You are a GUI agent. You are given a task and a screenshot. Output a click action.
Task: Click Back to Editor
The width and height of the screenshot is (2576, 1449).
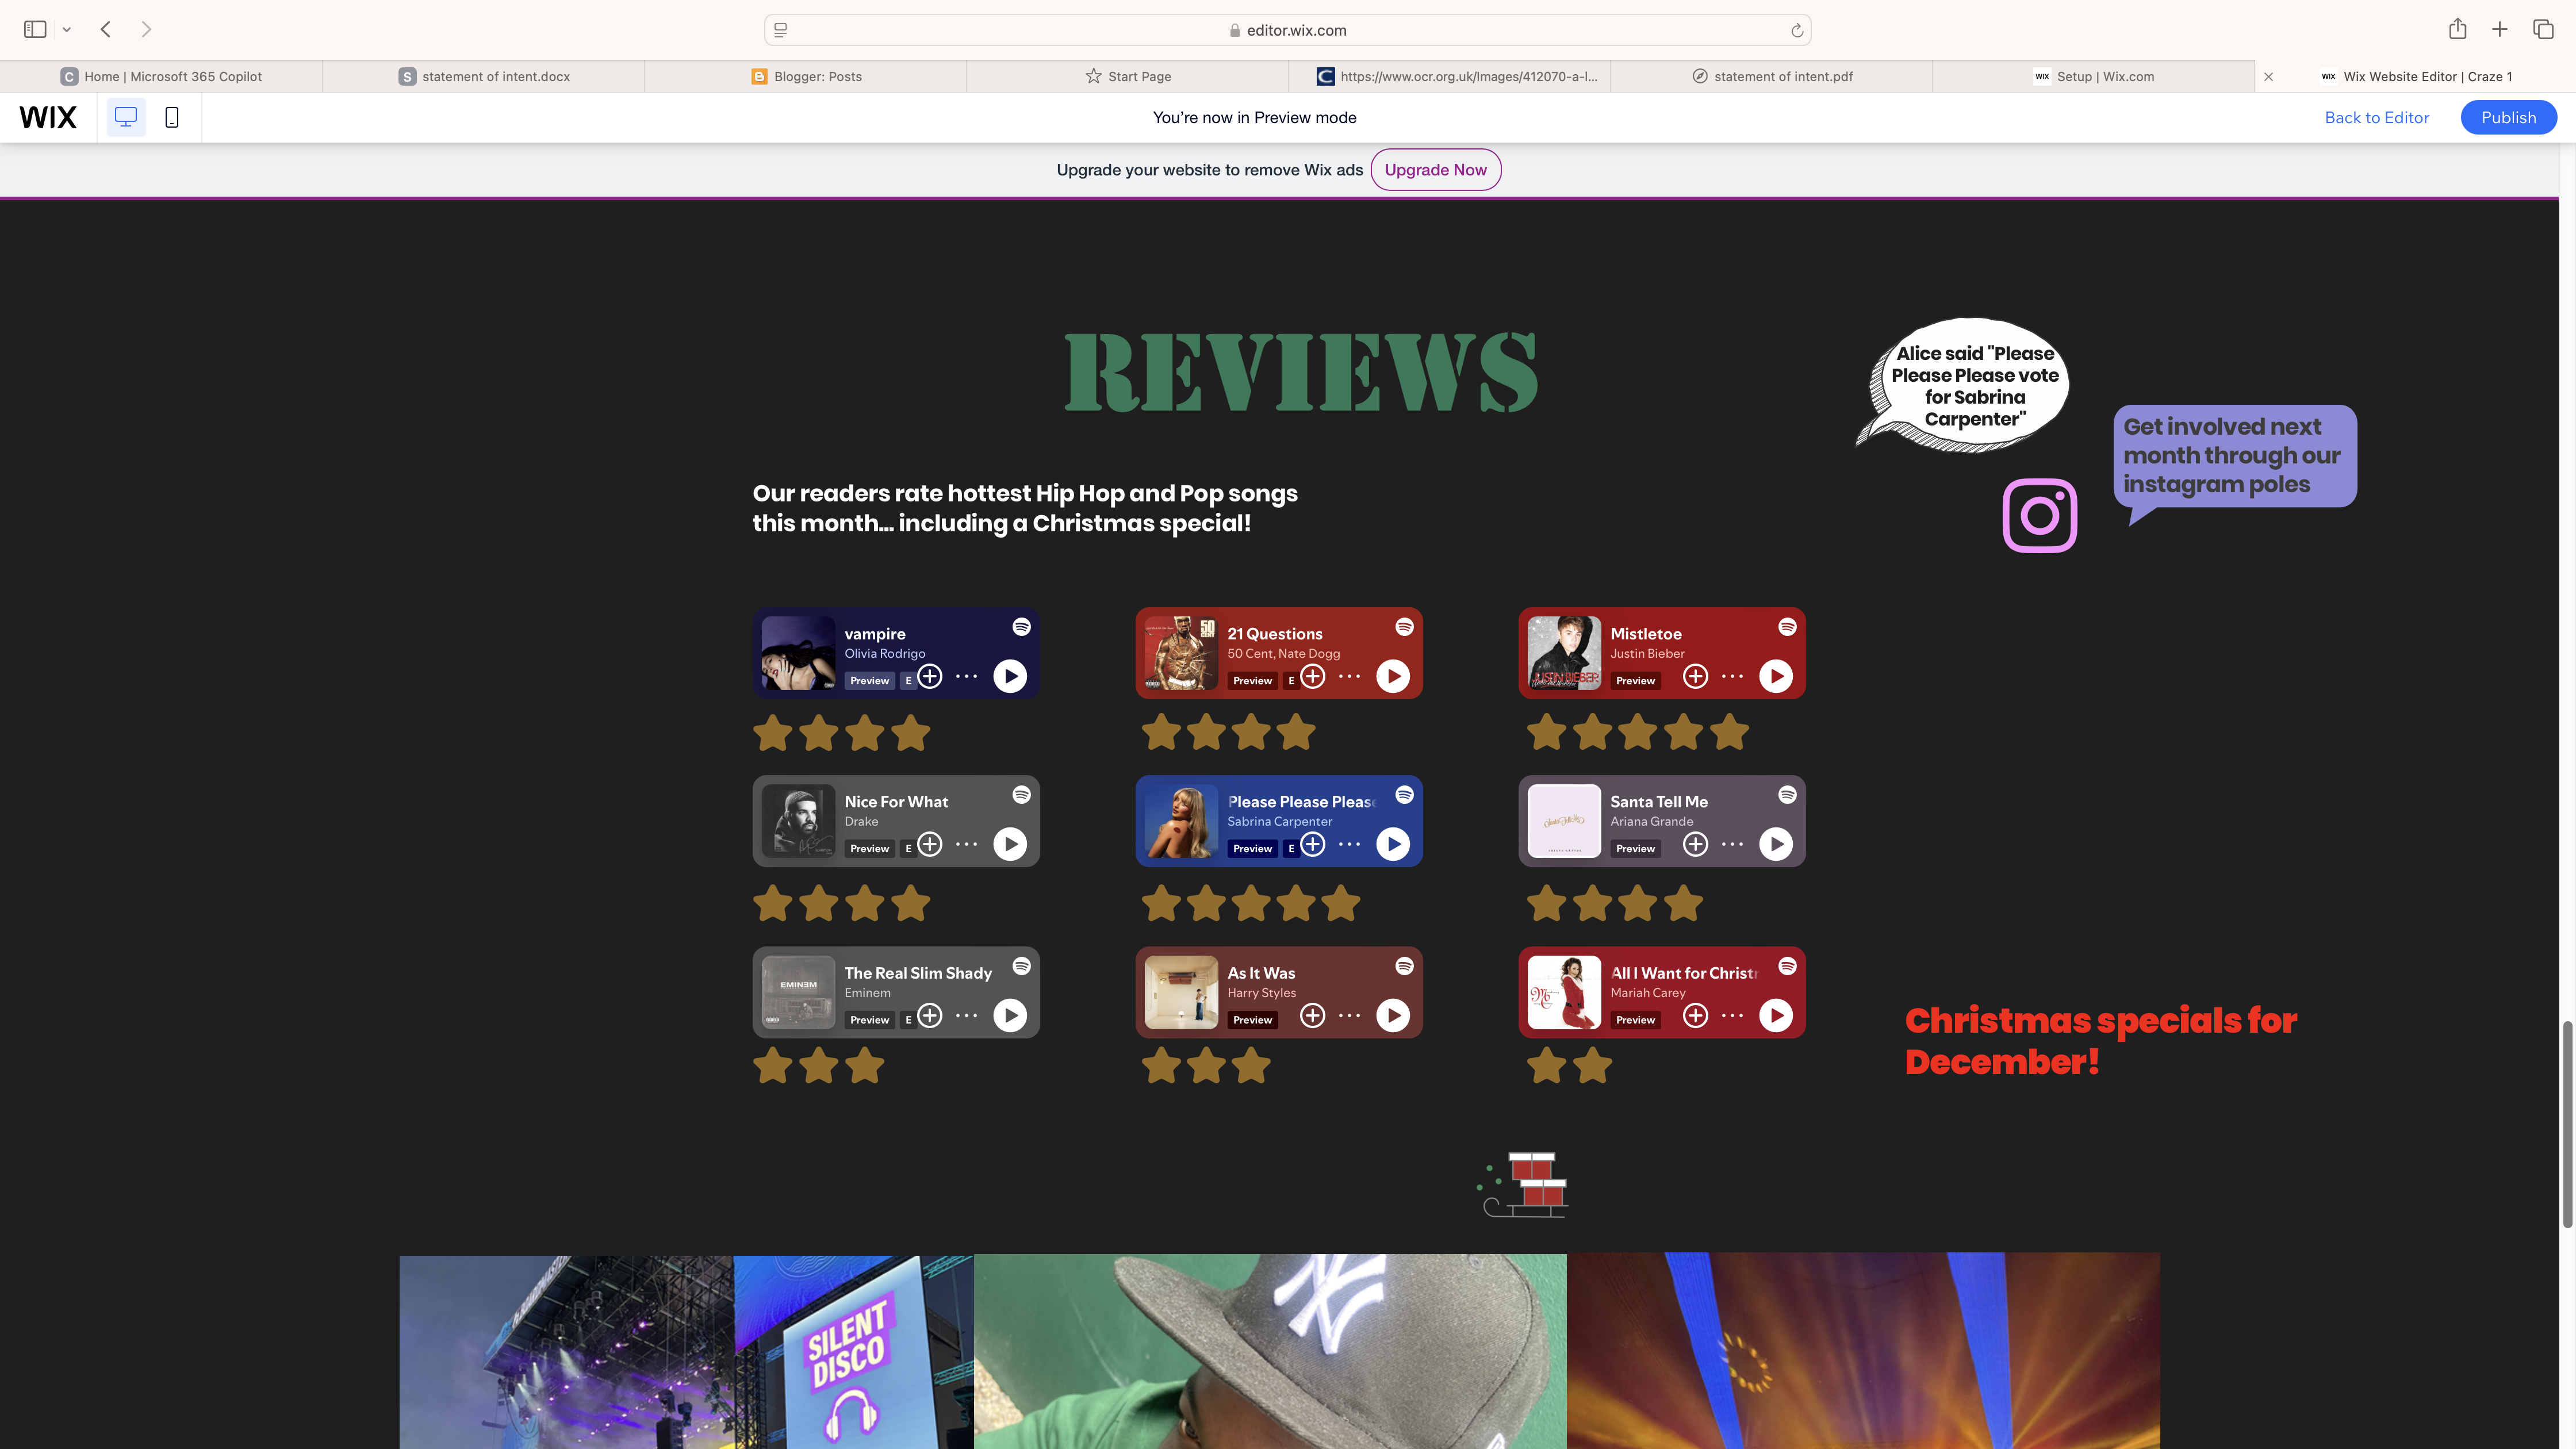pos(2376,117)
